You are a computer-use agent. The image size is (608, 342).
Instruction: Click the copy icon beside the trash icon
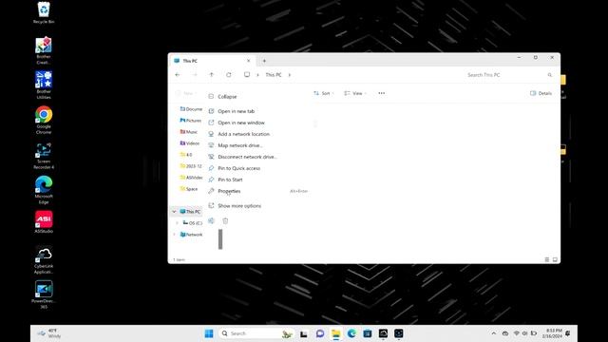(x=211, y=221)
